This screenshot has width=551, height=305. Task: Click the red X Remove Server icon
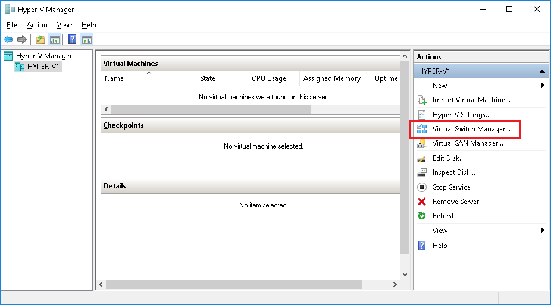[422, 202]
